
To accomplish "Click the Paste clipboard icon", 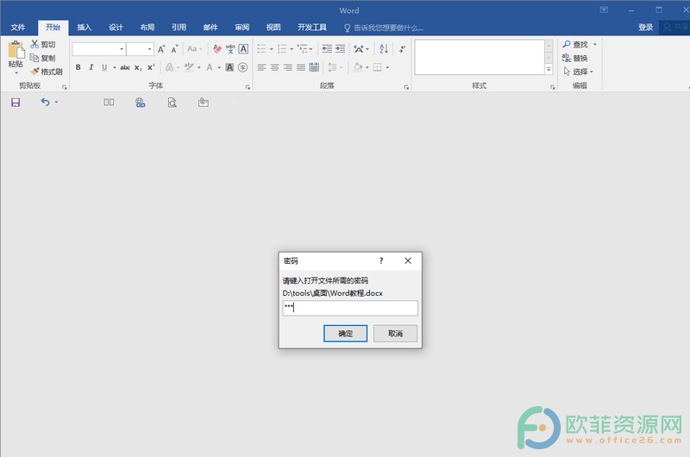I will (16, 50).
